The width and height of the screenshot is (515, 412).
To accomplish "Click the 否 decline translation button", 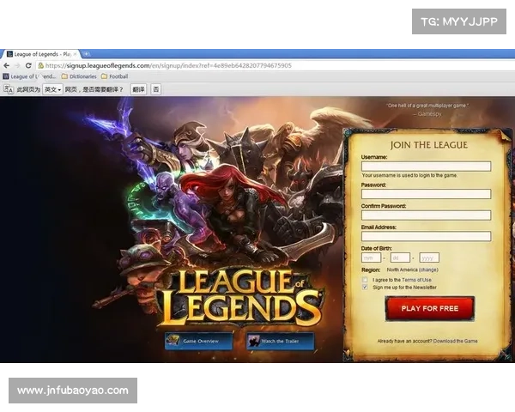I will [156, 89].
